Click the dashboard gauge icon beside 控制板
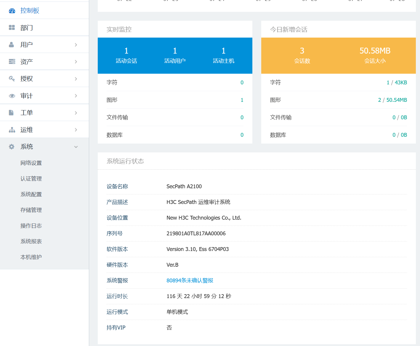Image resolution: width=420 pixels, height=346 pixels. tap(12, 11)
